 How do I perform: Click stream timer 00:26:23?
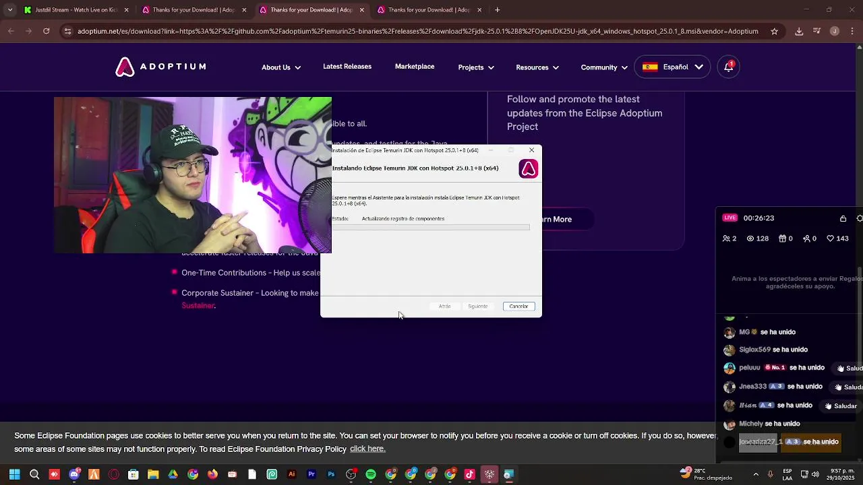pos(758,218)
